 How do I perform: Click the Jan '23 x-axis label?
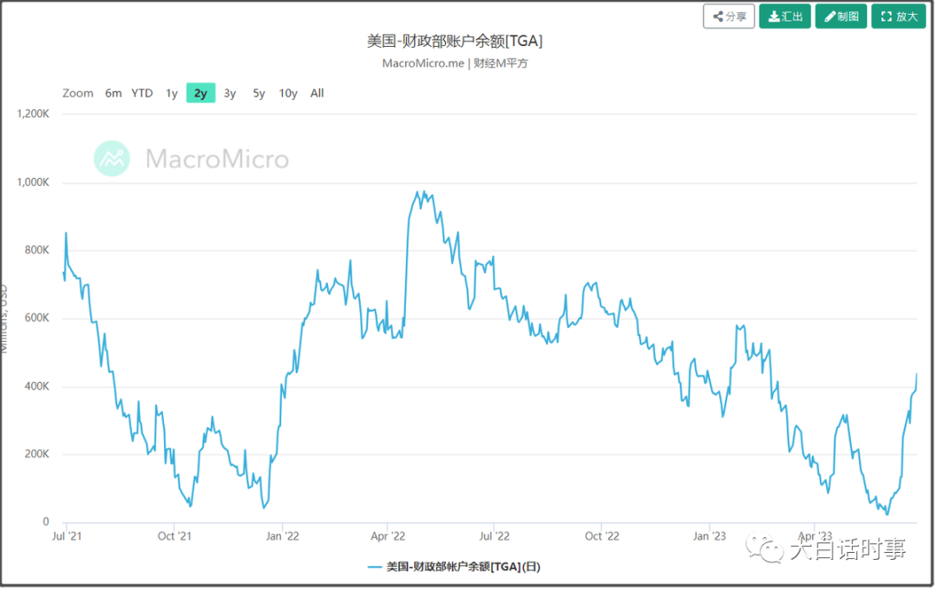pyautogui.click(x=710, y=536)
